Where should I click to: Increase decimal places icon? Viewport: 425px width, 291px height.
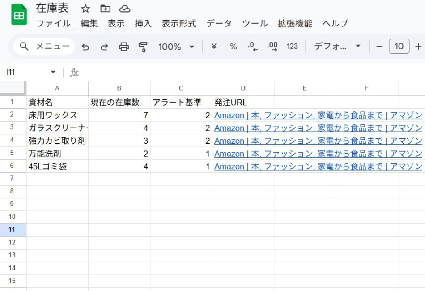click(x=272, y=46)
